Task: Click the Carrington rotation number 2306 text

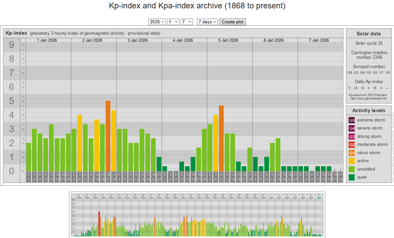Action: [x=369, y=55]
